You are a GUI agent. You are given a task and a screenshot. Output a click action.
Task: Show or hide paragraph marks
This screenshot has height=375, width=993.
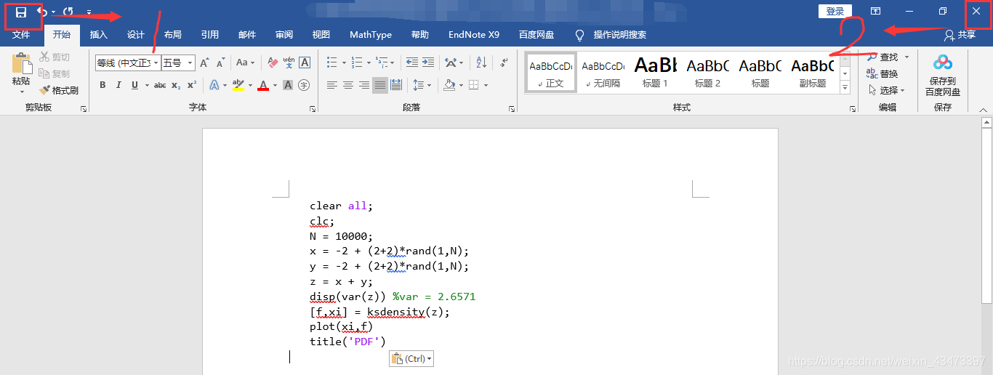point(504,62)
